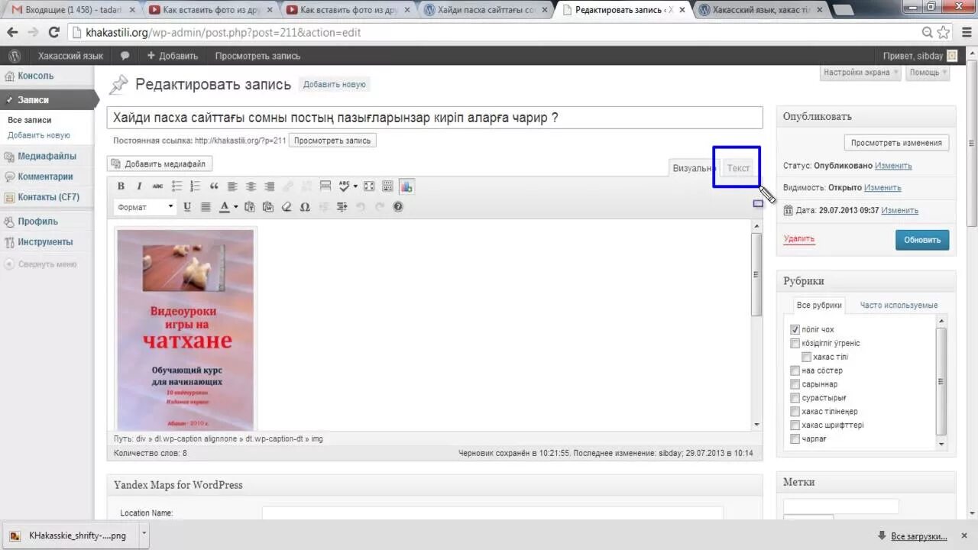Toggle bold formatting in editor toolbar
Screen dimensions: 978x550
121,186
